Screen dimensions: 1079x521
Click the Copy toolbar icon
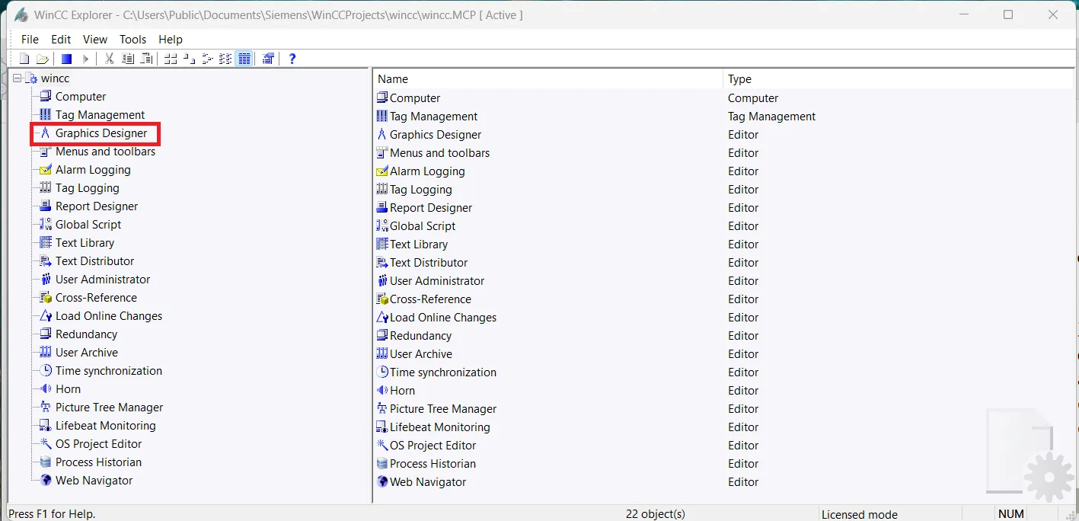click(128, 59)
